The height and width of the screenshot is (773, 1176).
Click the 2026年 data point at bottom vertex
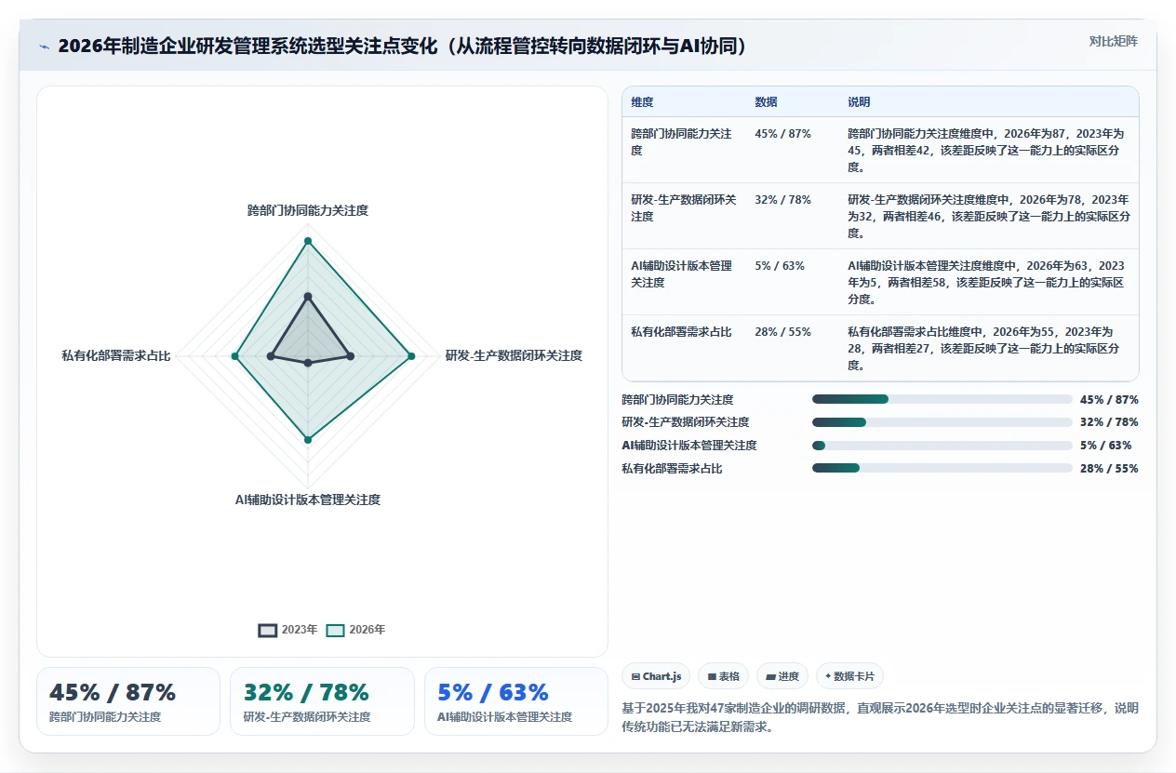[308, 438]
